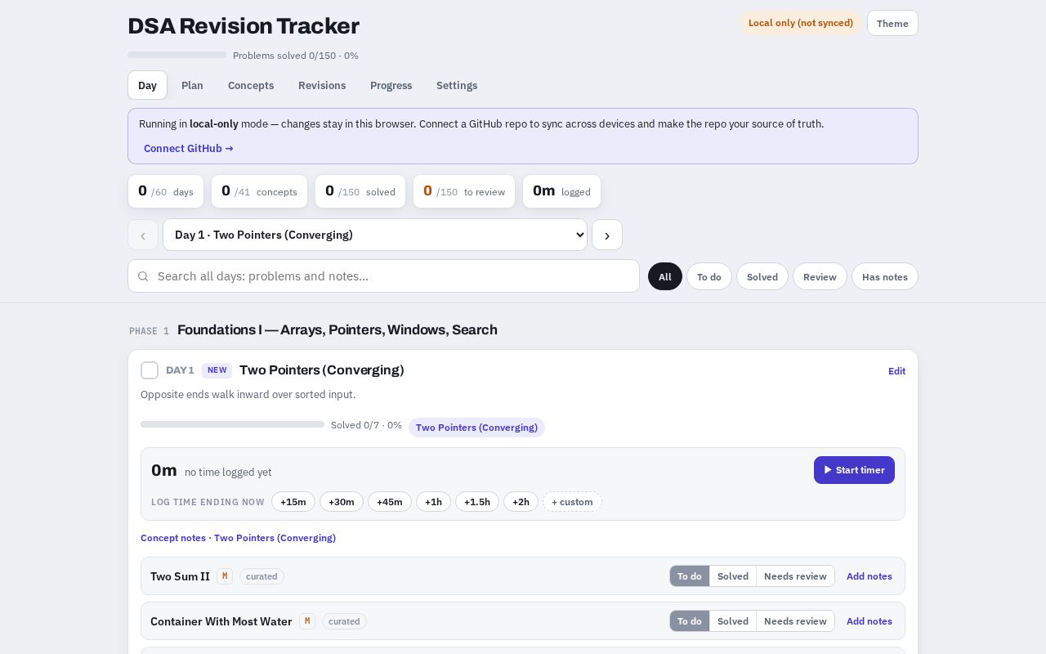Click the Local only (not synced) badge
Screen dimensions: 1046x654
801,23
